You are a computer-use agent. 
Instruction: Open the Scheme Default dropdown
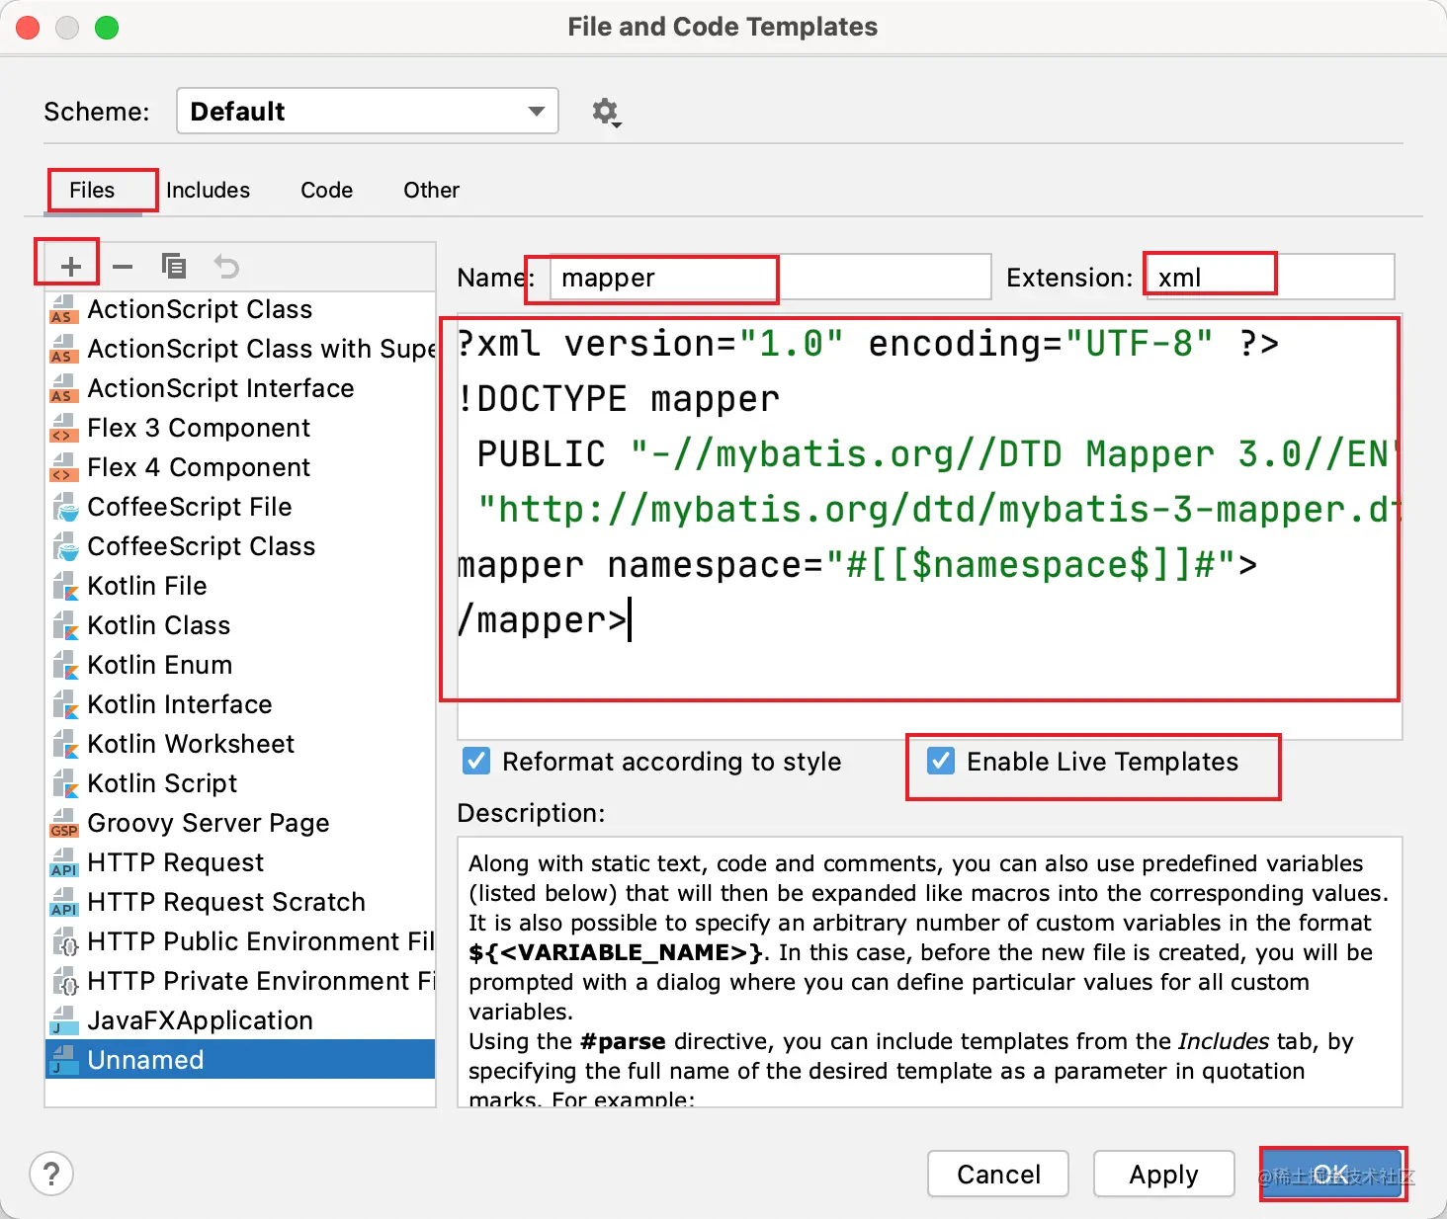tap(368, 111)
